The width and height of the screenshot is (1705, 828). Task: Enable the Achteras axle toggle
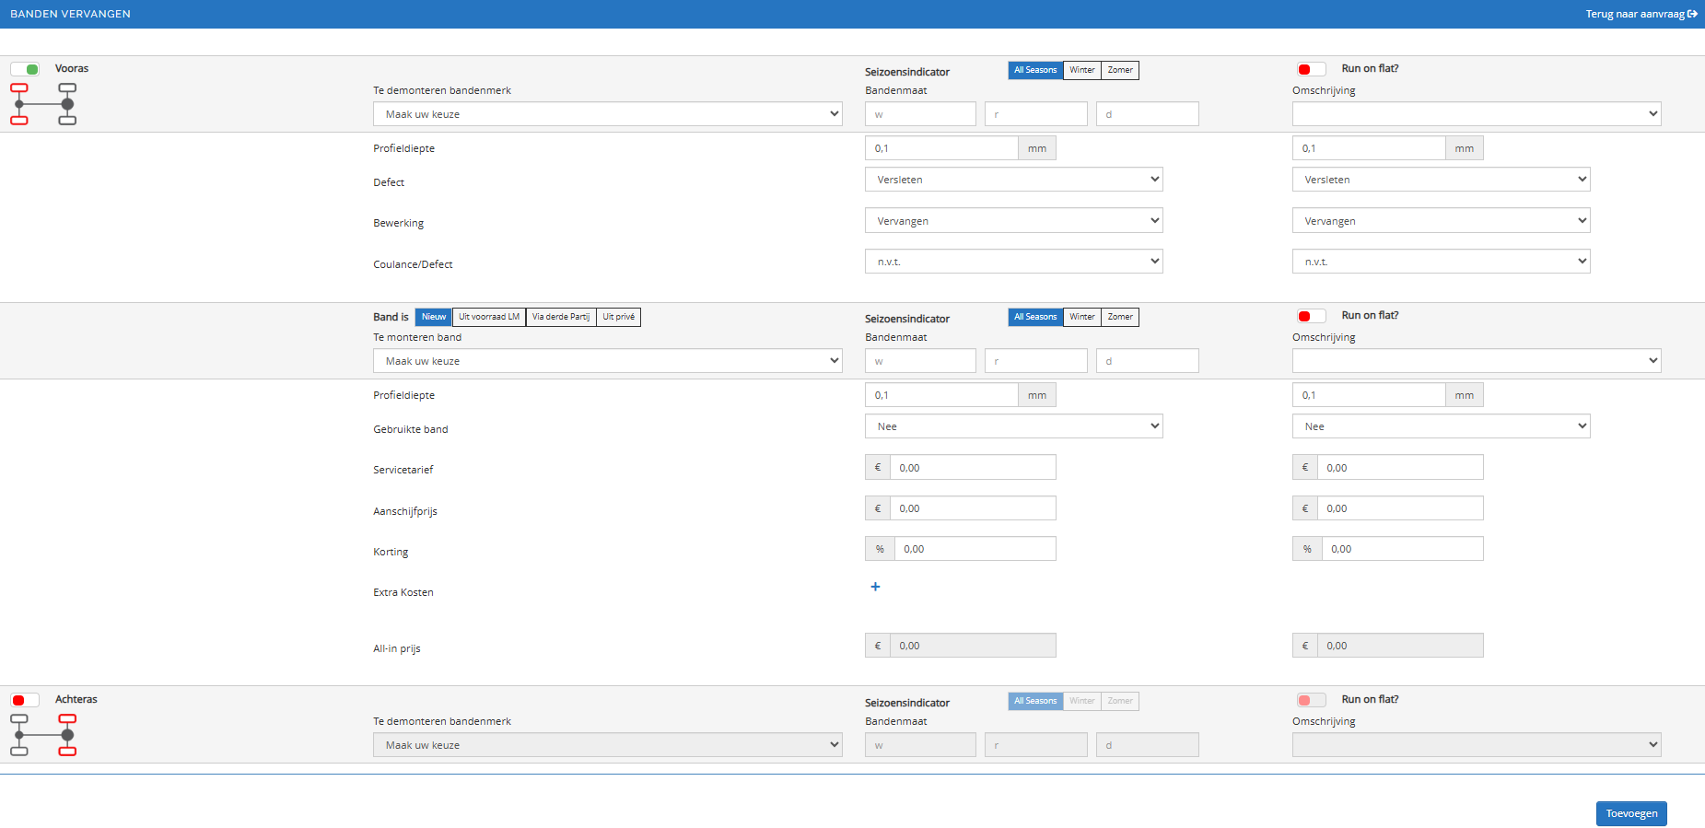(25, 700)
